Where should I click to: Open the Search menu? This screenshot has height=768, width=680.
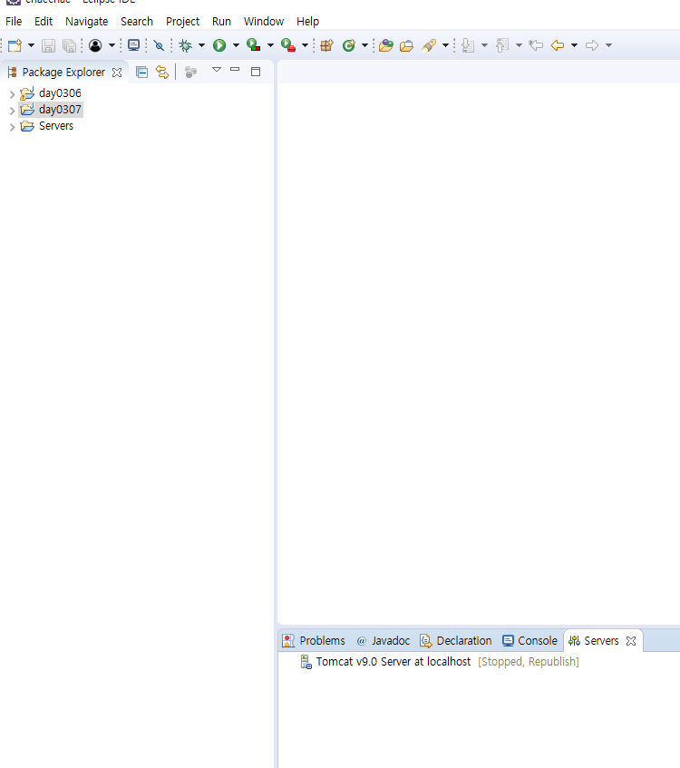pyautogui.click(x=137, y=22)
